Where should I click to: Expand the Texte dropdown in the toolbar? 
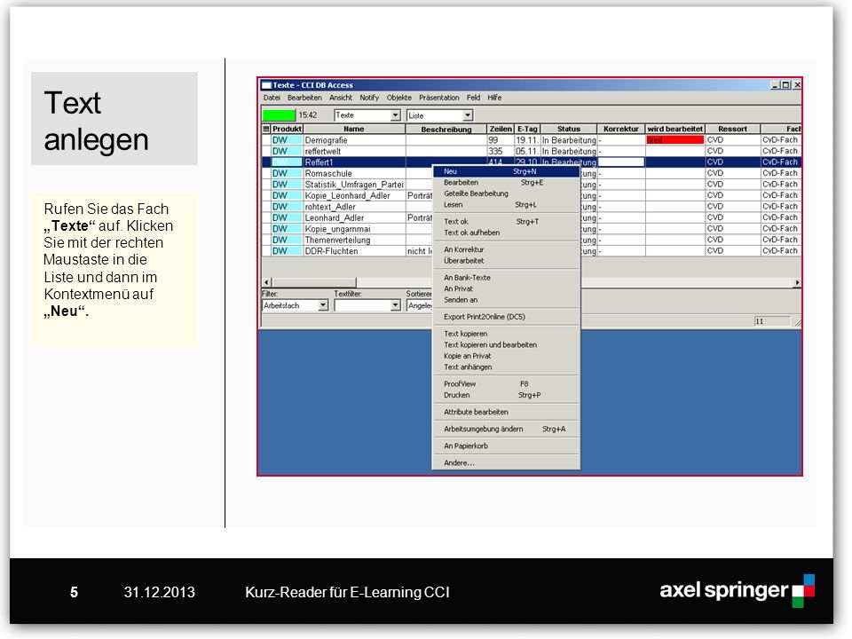click(x=395, y=115)
